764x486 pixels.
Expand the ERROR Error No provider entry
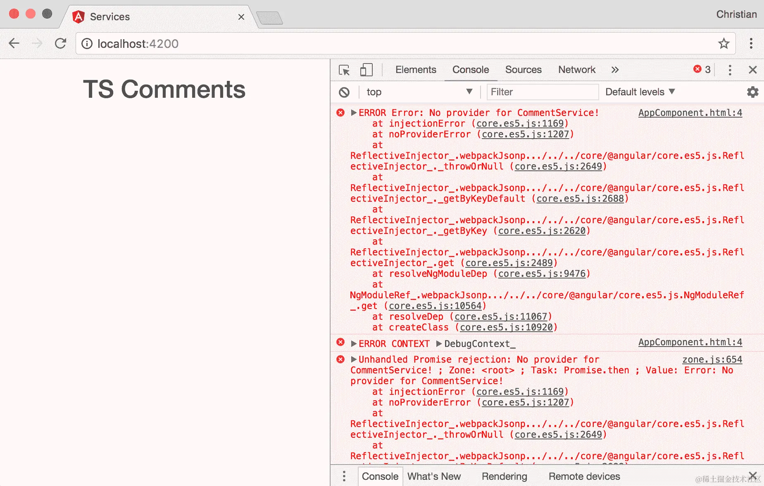(x=354, y=113)
